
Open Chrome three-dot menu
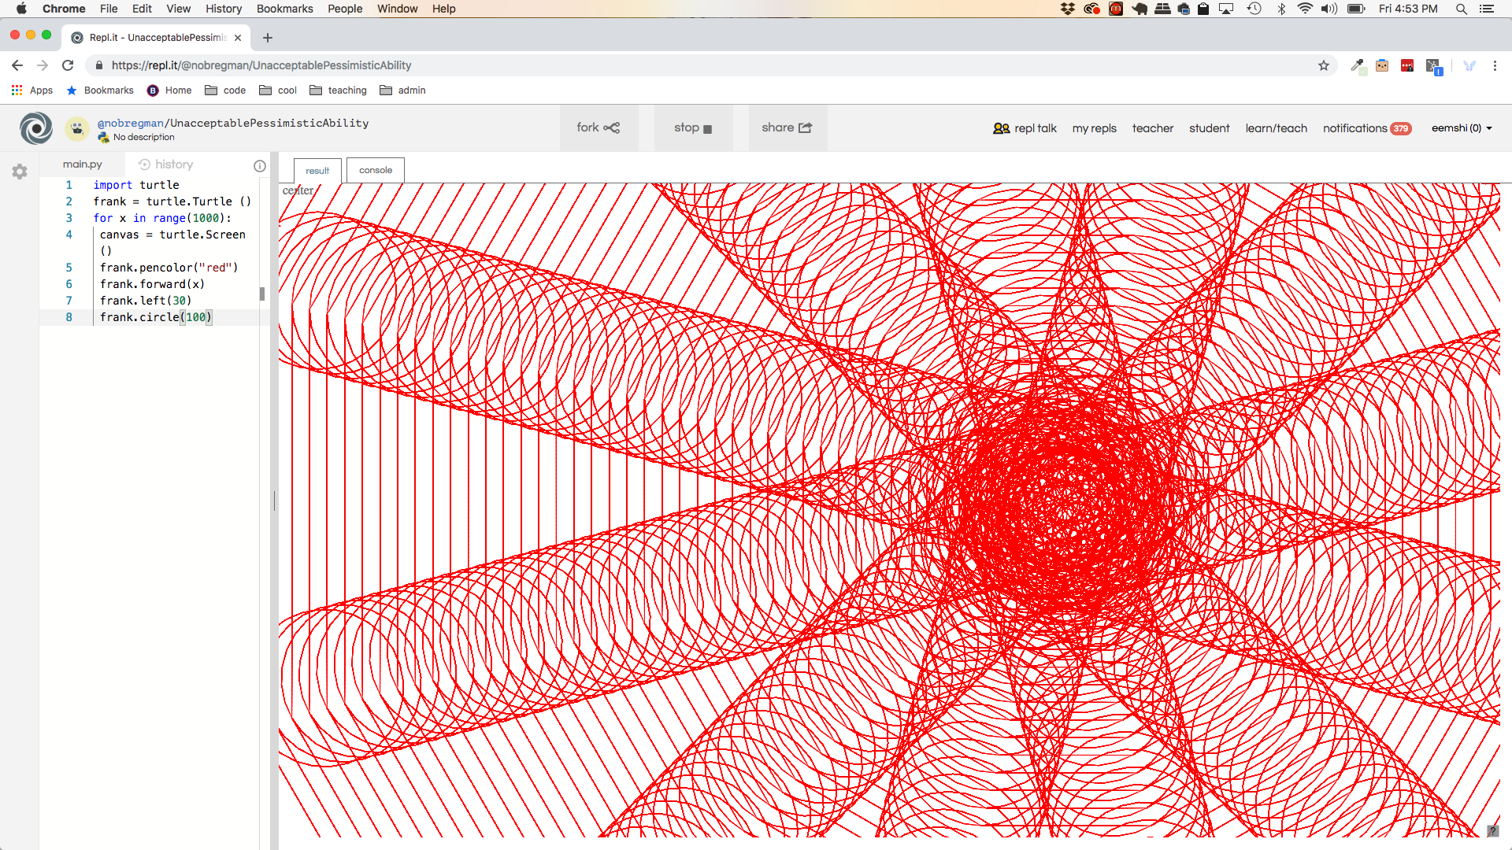1495,65
